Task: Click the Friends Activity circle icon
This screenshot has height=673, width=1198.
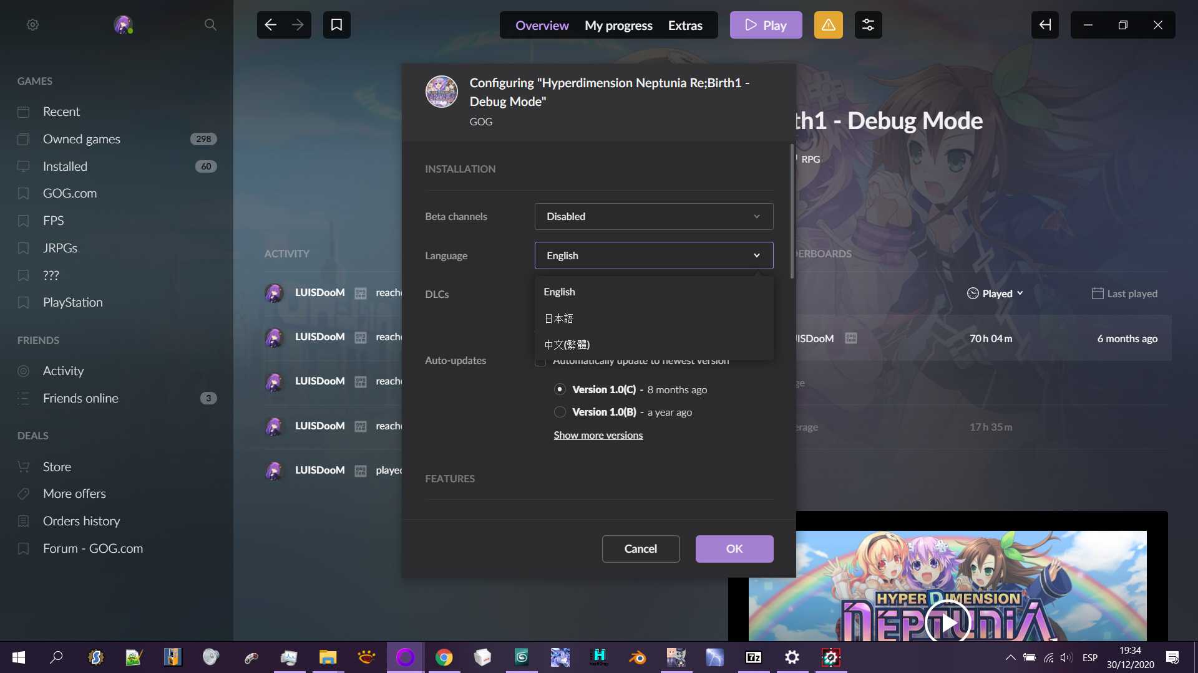Action: tap(24, 371)
